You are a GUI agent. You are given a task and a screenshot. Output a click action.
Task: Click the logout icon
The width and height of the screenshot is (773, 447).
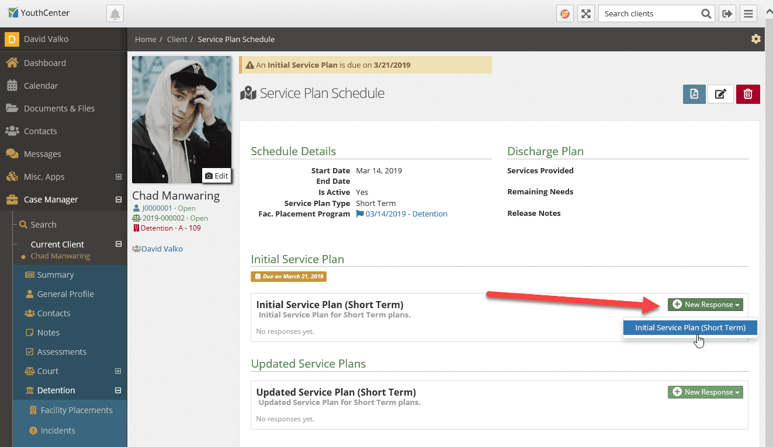[727, 13]
